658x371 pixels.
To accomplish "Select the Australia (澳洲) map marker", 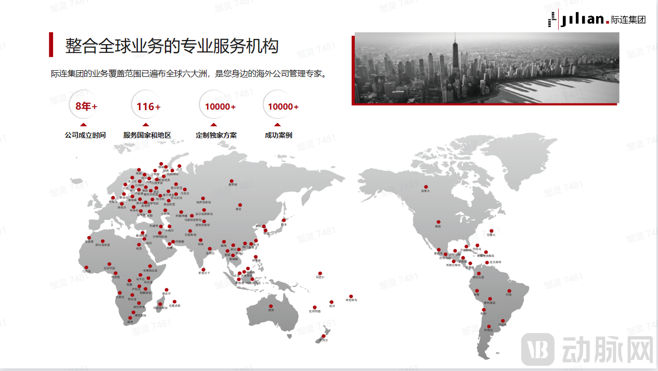I will tap(270, 306).
